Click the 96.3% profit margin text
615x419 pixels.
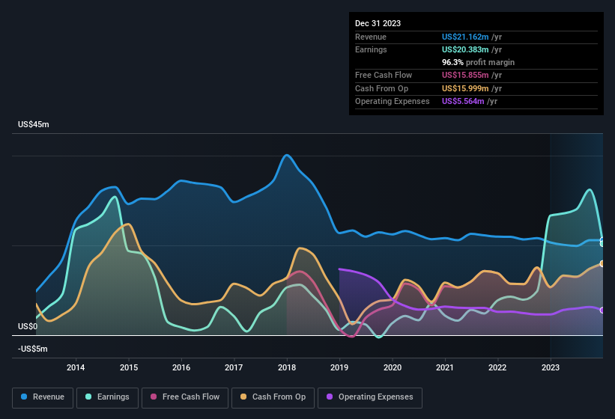pyautogui.click(x=478, y=62)
